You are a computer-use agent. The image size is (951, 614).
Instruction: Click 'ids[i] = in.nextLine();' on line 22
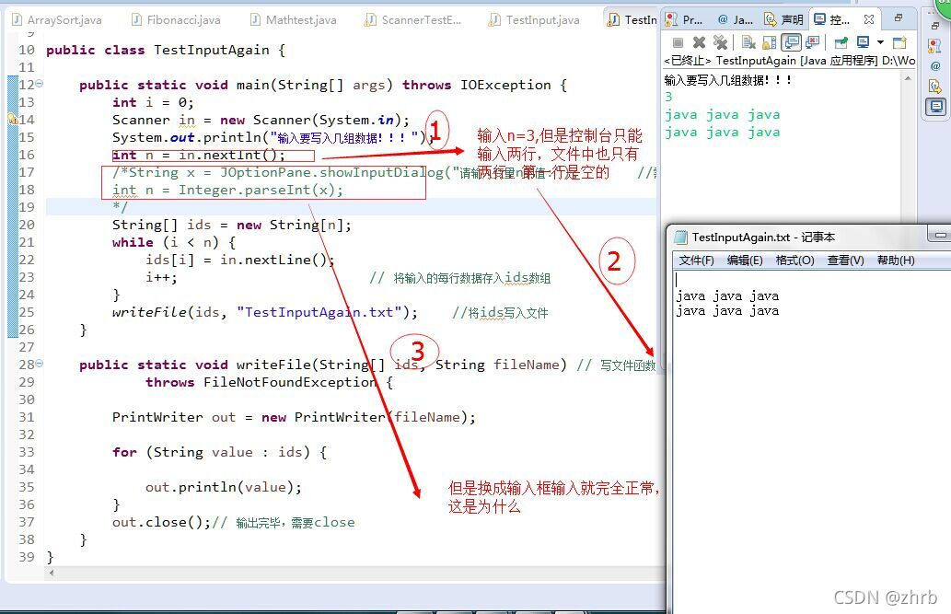240,261
